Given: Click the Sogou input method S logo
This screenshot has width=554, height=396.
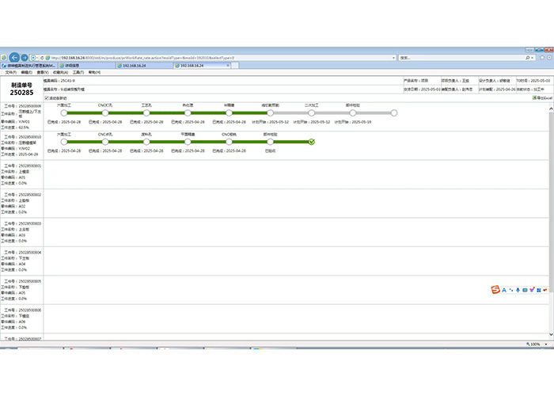Looking at the screenshot, I should tap(495, 289).
